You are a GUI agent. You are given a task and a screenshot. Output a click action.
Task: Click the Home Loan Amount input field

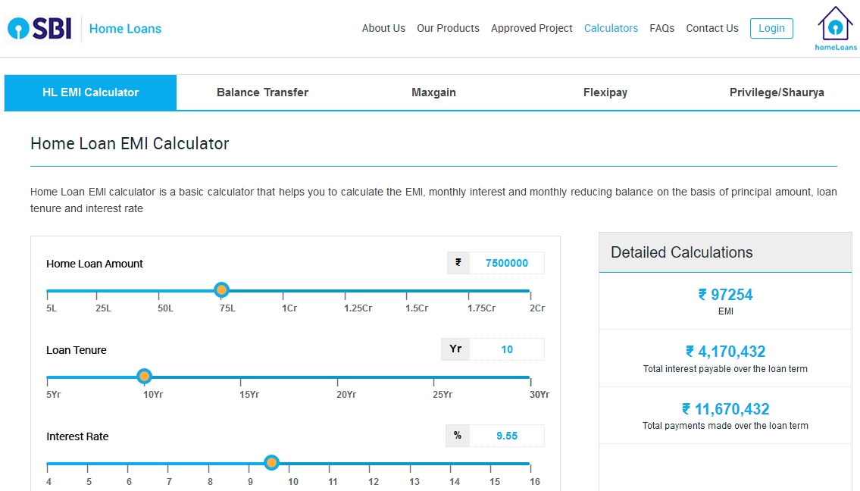click(x=506, y=263)
